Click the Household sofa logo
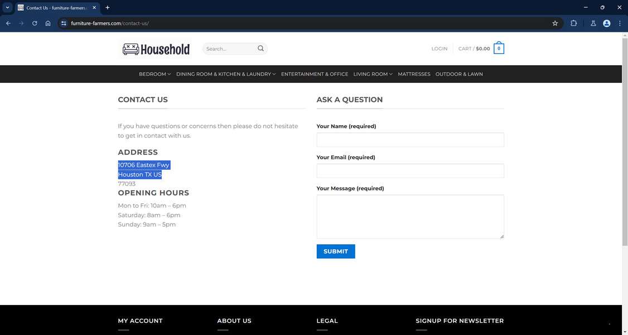Image resolution: width=628 pixels, height=335 pixels. pos(156,49)
